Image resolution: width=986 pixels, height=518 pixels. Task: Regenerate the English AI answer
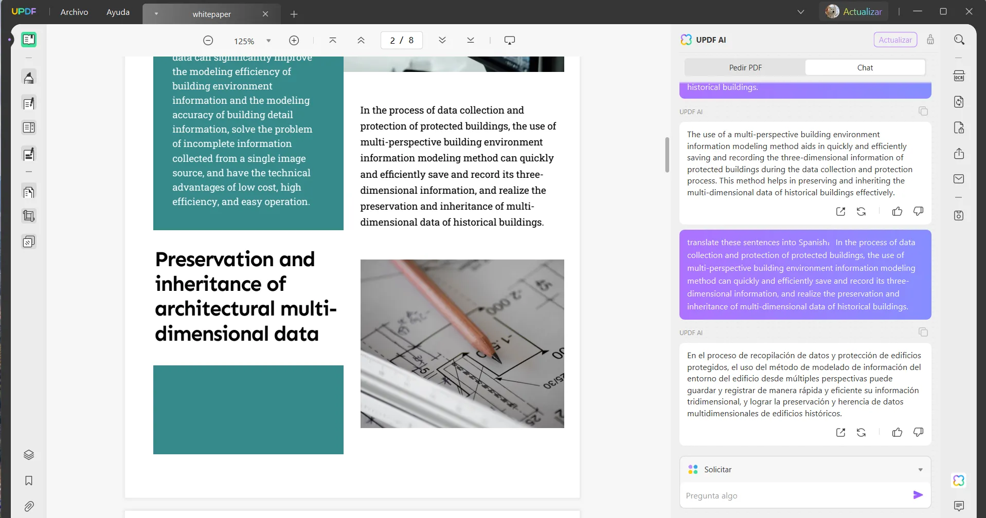point(862,211)
